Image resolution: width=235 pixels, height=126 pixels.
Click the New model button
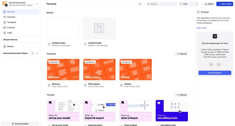[225, 4]
